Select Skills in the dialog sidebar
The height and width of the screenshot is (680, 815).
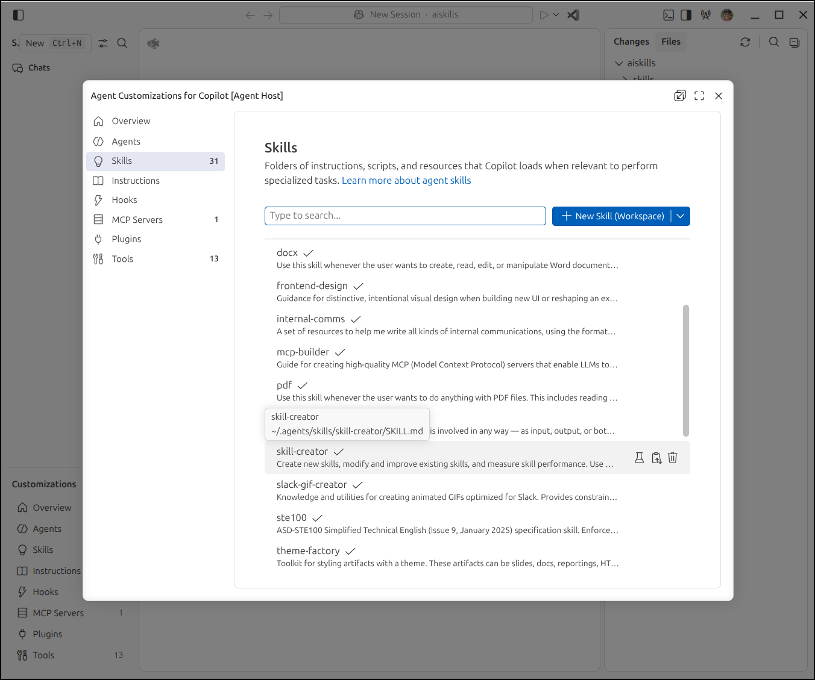pos(156,161)
